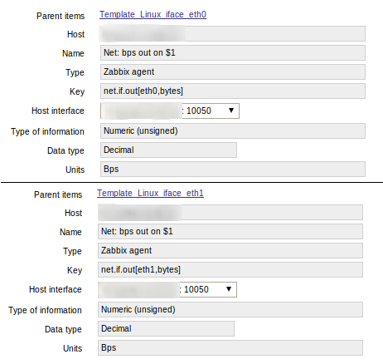
Task: Open the Template_Linux_iface_eth0 parent item link
Action: 153,14
